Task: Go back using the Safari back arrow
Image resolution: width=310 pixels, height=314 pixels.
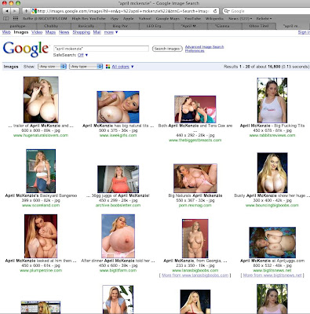Action: click(6, 11)
